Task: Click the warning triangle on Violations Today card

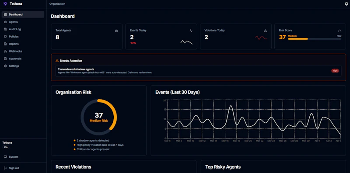Action: tap(266, 31)
